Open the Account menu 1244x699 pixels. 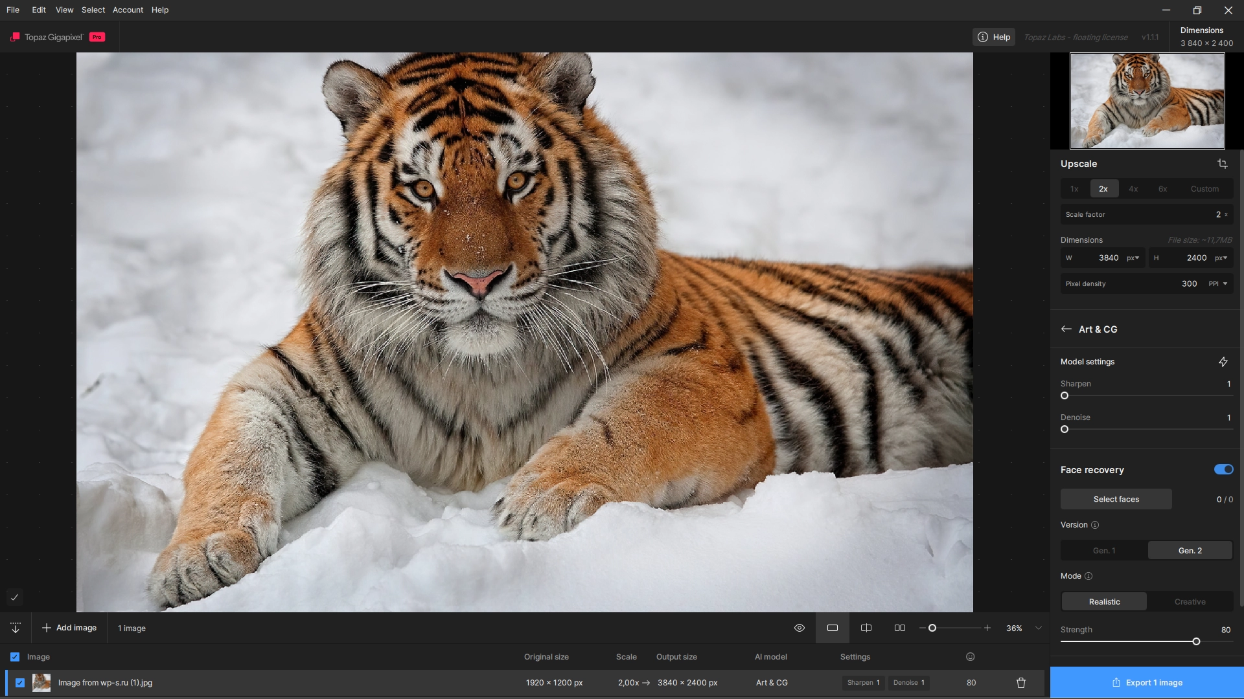tap(128, 10)
